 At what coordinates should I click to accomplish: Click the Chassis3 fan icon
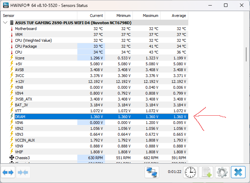pos(12,158)
